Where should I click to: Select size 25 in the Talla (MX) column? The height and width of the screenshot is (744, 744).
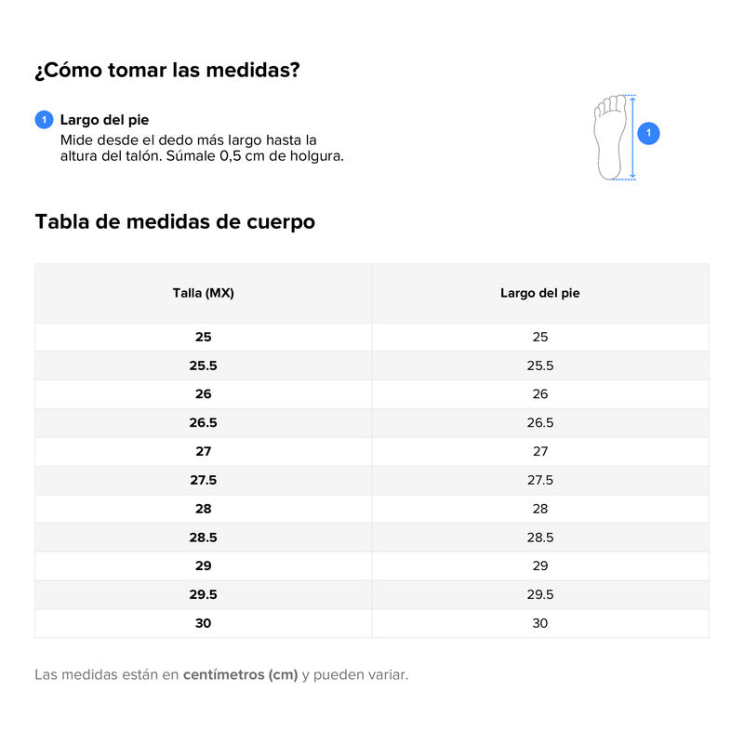point(203,338)
